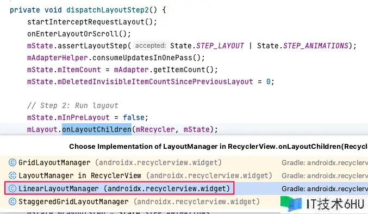Click class icon beside GridLayoutManager
Screen dimensions: 368x214
click(x=12, y=162)
